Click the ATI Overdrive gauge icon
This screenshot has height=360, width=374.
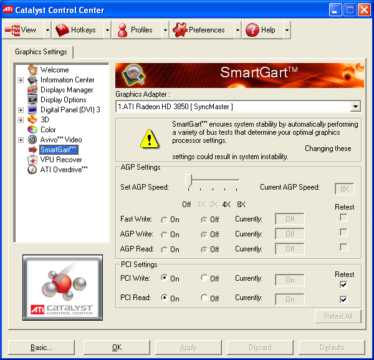(32, 170)
